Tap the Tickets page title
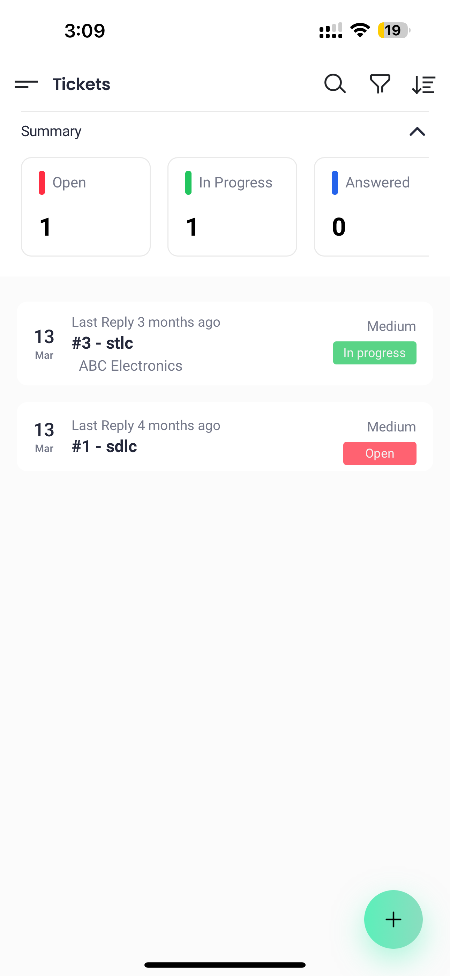Image resolution: width=450 pixels, height=976 pixels. click(81, 84)
